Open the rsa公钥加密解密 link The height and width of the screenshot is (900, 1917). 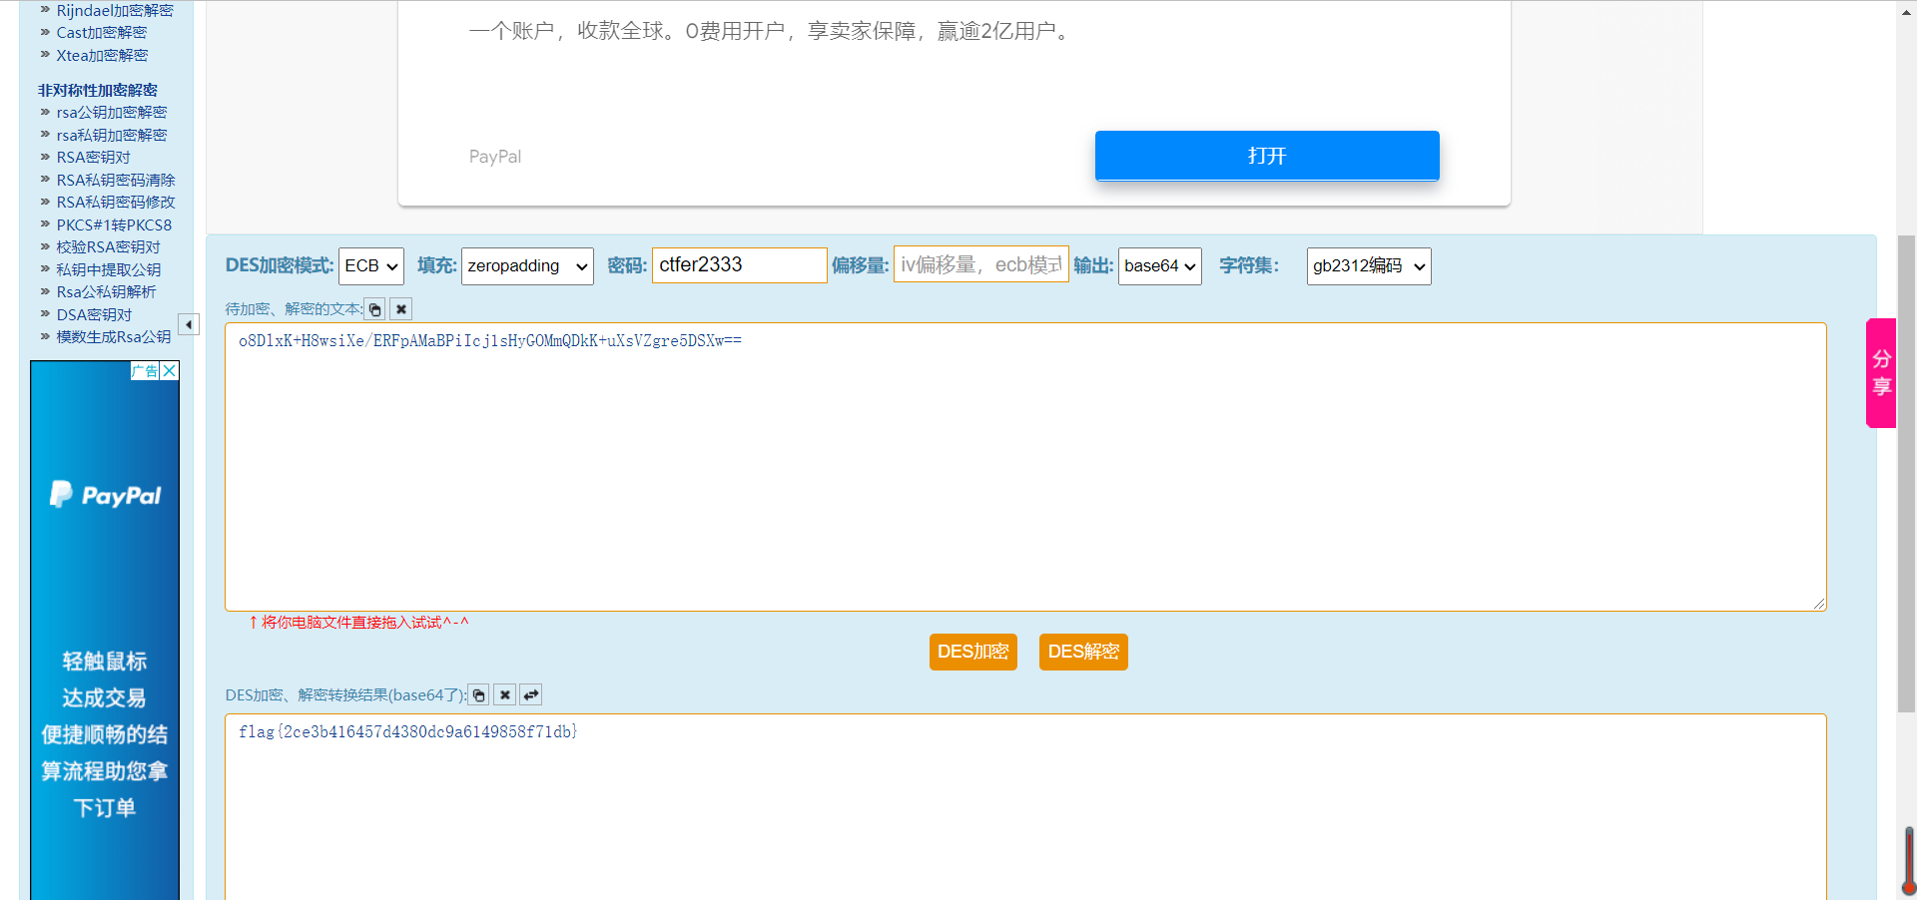[x=112, y=113]
